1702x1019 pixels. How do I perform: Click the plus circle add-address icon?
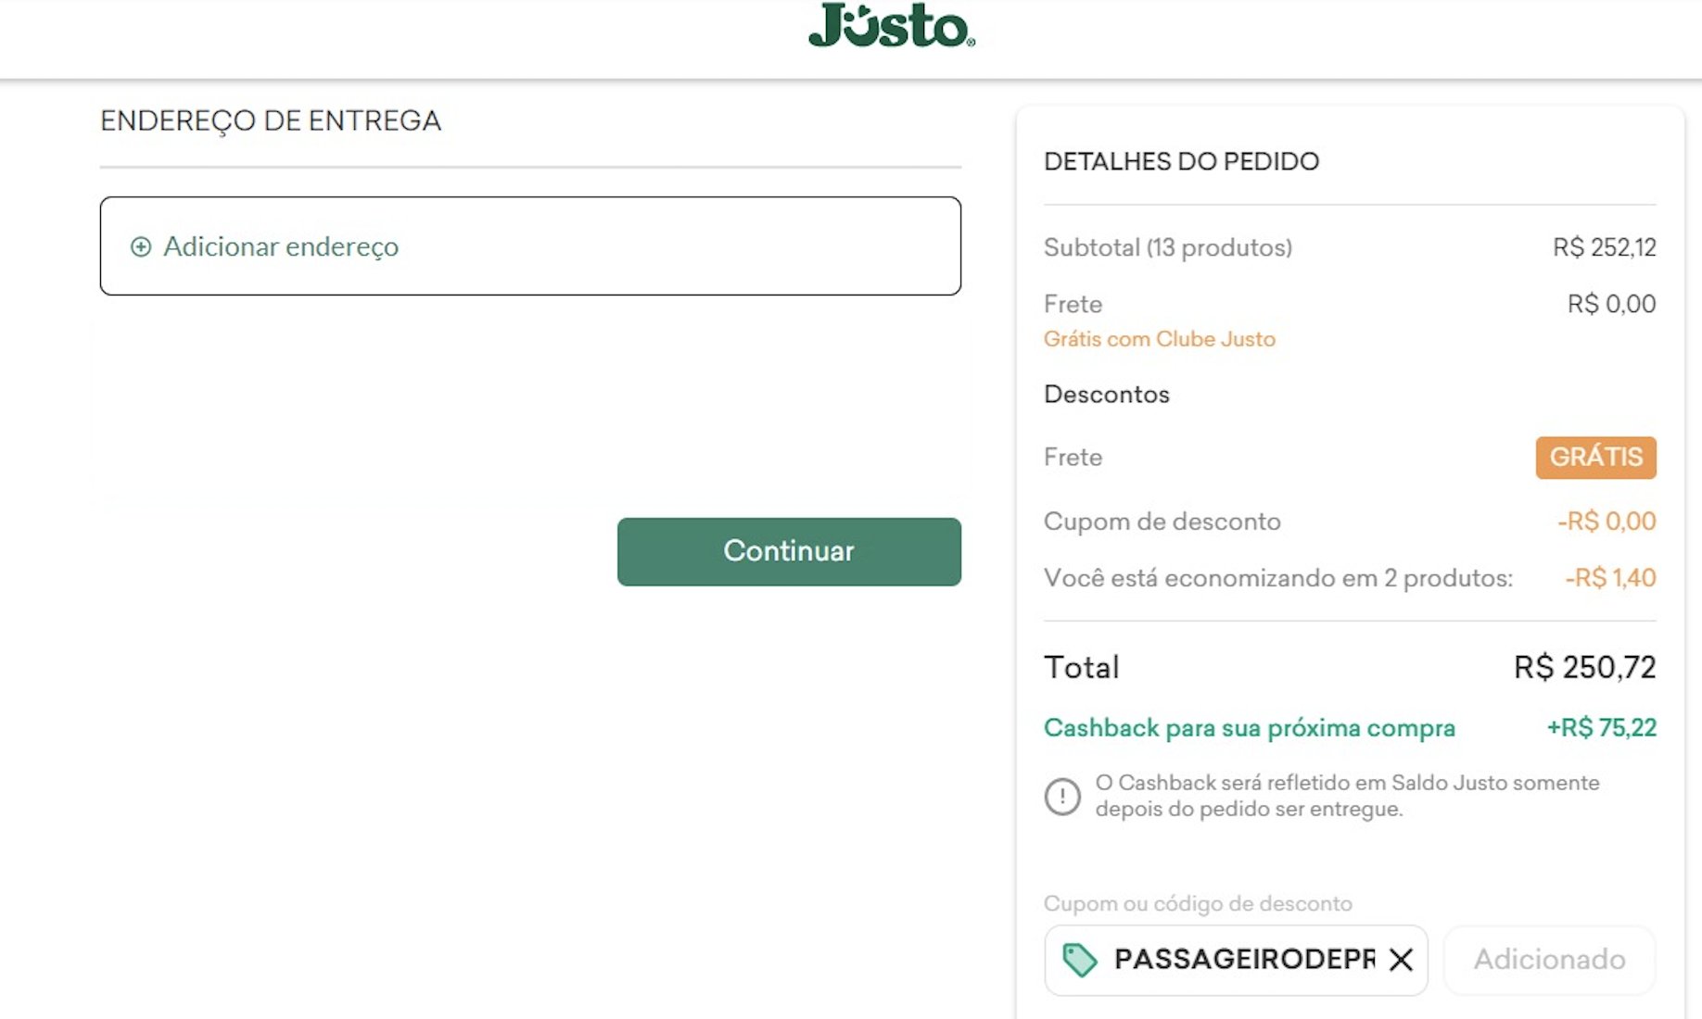point(141,246)
